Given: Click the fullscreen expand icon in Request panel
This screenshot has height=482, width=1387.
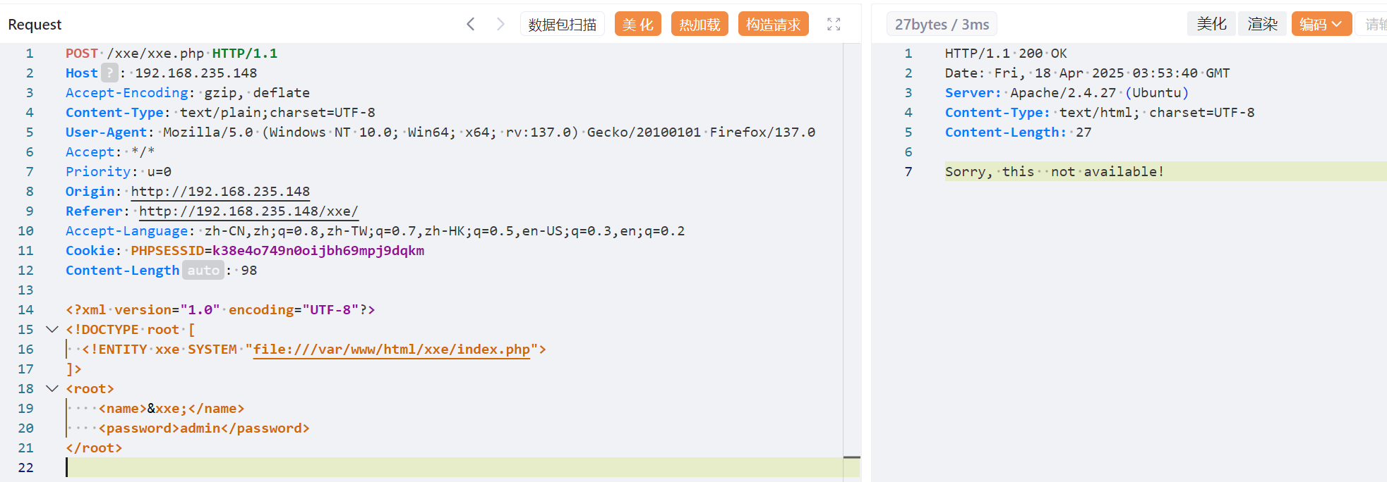Looking at the screenshot, I should point(834,24).
